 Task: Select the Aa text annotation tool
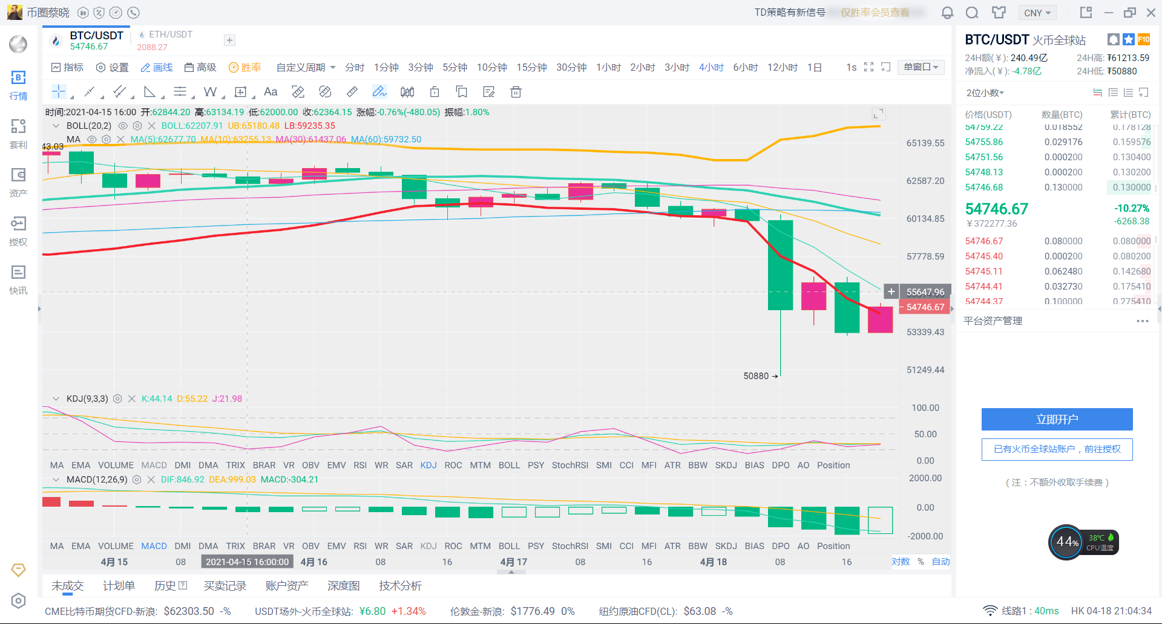click(x=271, y=92)
